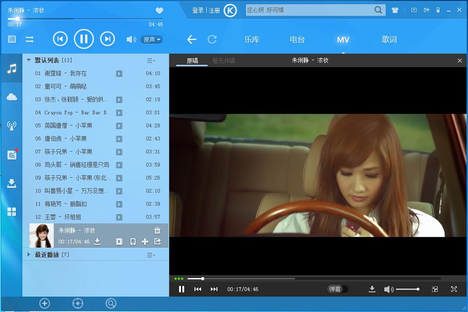
Task: Open the 临 temporary list sidebar icon
Action: (12, 154)
